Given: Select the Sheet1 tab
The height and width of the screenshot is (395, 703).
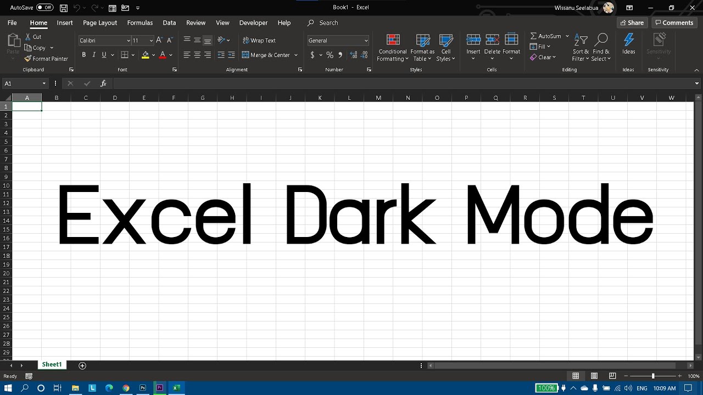Looking at the screenshot, I should pos(52,365).
